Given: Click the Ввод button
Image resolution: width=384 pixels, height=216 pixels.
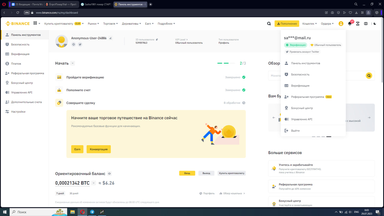Looking at the screenshot, I should click(x=187, y=173).
